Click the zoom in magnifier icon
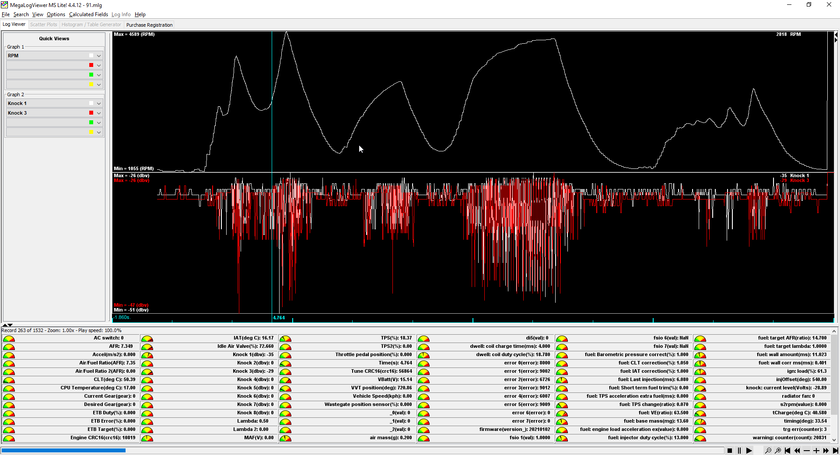This screenshot has height=455, width=840. pos(778,451)
